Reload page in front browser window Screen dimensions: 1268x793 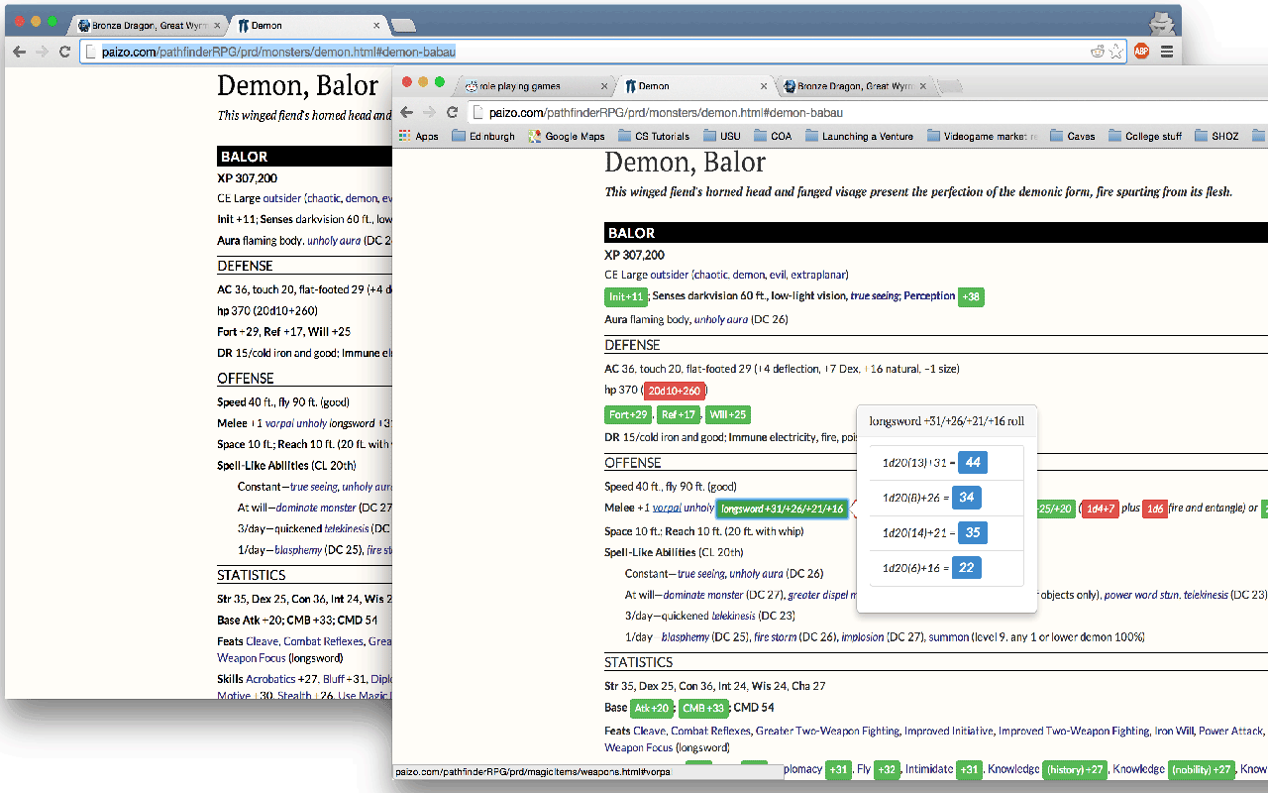453,112
